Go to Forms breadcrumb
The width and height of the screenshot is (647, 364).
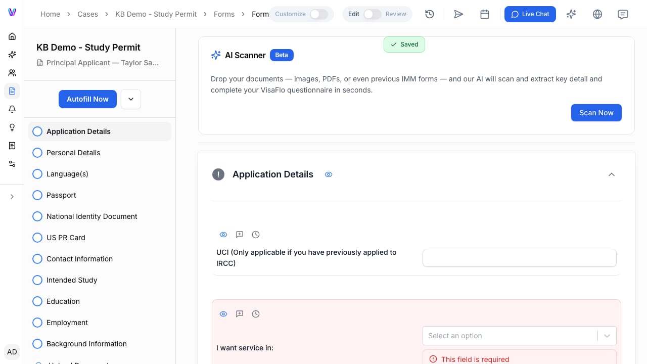click(x=224, y=14)
